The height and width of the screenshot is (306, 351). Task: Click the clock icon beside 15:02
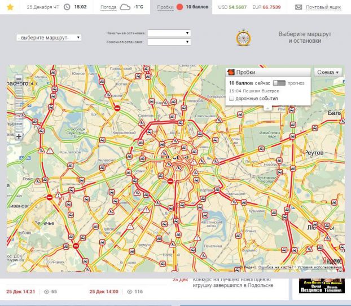coord(67,7)
